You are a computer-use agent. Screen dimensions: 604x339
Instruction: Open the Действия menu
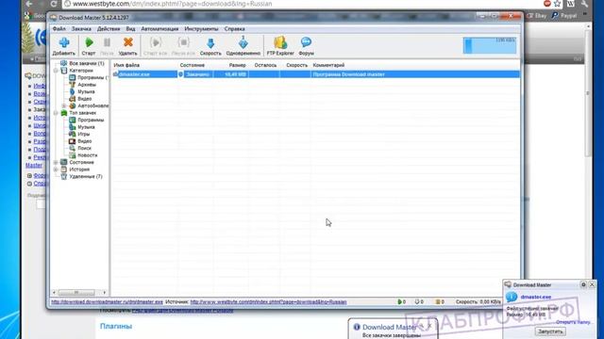tap(109, 29)
